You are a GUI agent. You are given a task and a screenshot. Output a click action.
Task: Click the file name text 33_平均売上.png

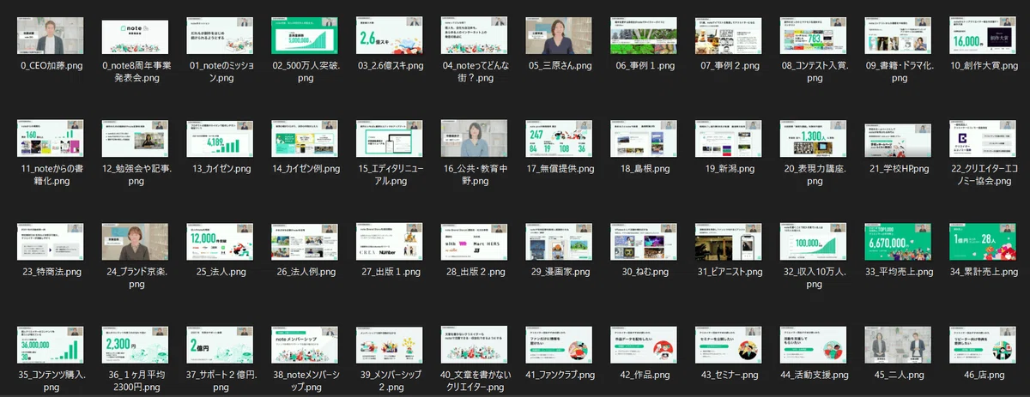coord(899,272)
